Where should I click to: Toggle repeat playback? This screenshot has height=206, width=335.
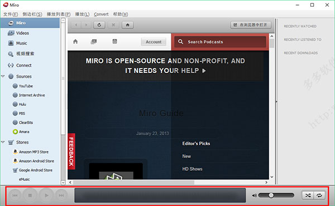pos(319,195)
